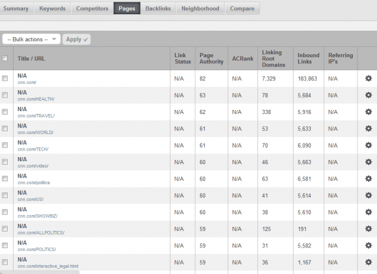Open gear menu for interactive_legal.html row

click(368, 262)
